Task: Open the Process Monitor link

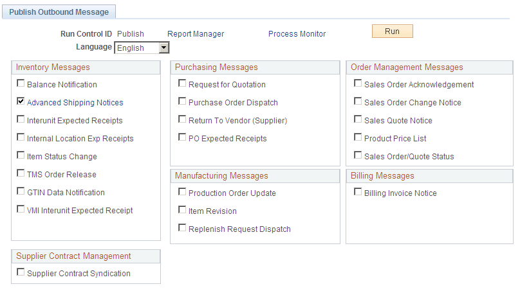Action: click(297, 34)
